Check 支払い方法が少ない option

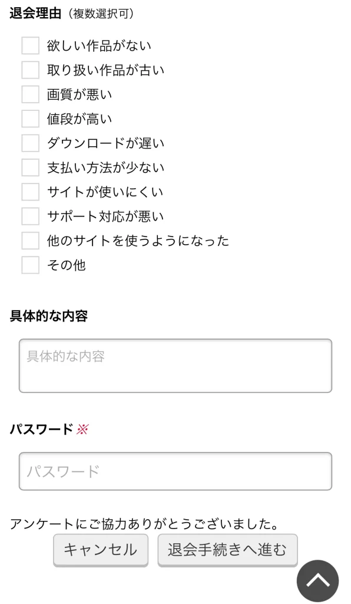pyautogui.click(x=29, y=168)
